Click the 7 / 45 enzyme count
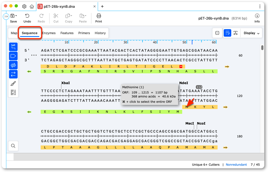Viewport: 268px width, 172px height. point(255,165)
